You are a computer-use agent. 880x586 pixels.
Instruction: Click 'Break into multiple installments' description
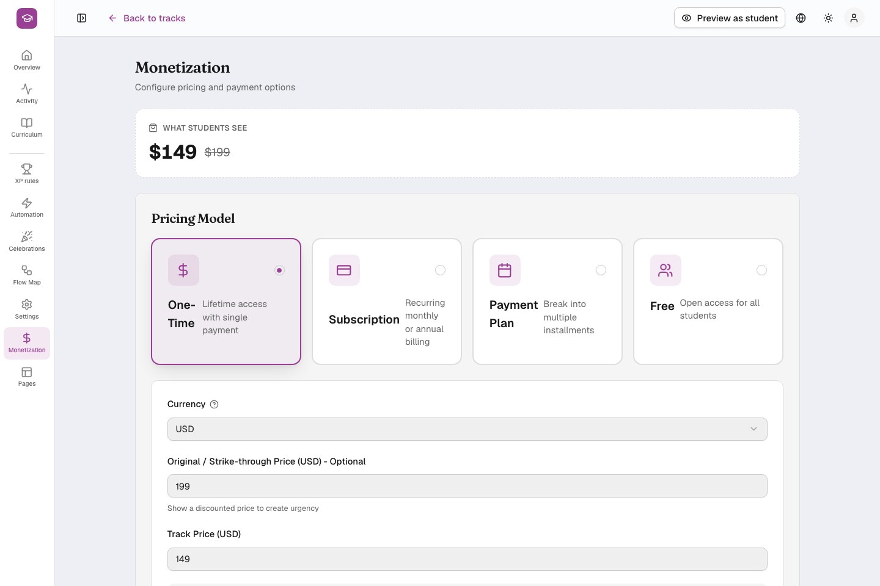[569, 317]
